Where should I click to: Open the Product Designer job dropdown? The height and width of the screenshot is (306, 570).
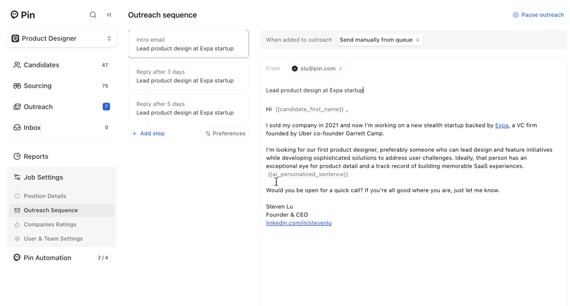(62, 39)
